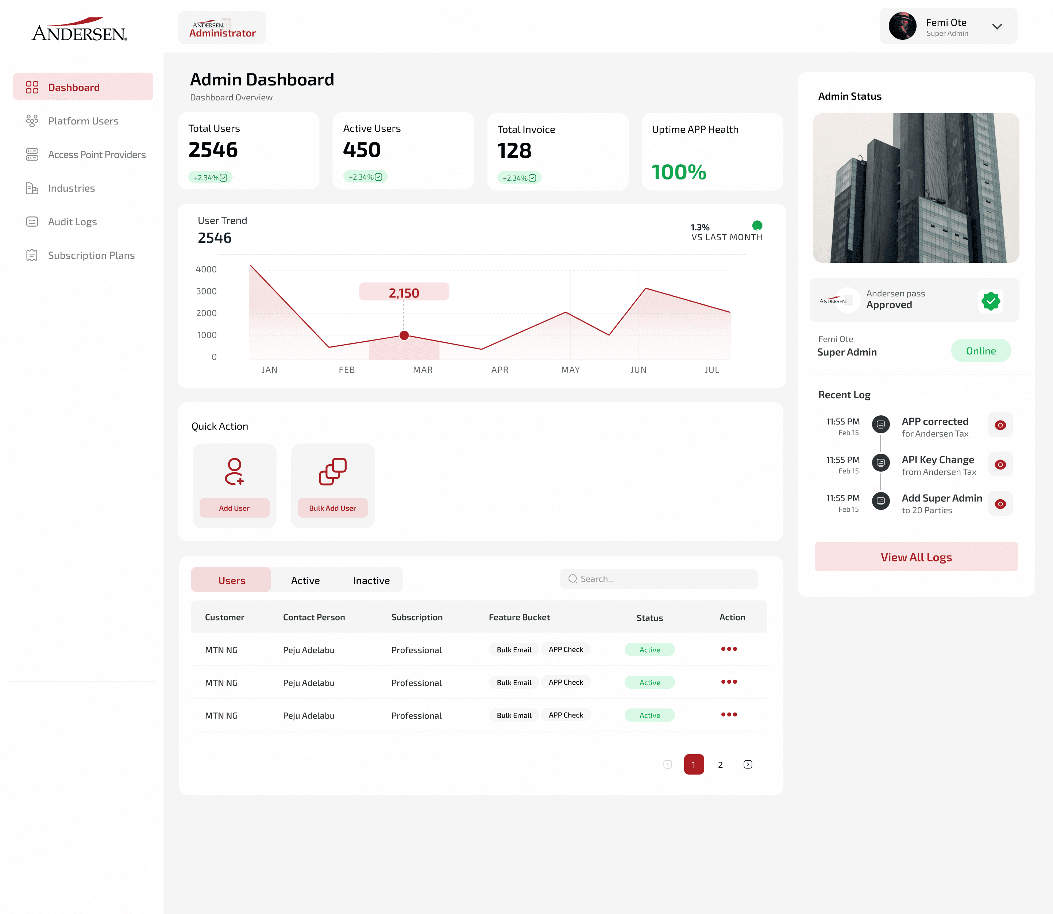Click the Subscription Plans sidebar icon
This screenshot has height=914, width=1053.
(x=32, y=255)
